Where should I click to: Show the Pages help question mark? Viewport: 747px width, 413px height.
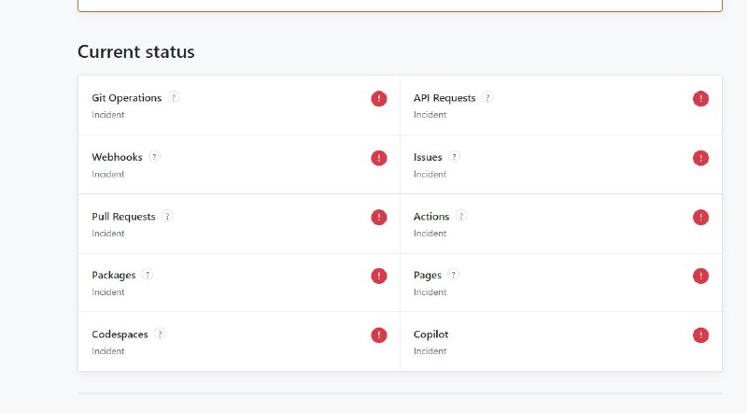[x=454, y=274]
